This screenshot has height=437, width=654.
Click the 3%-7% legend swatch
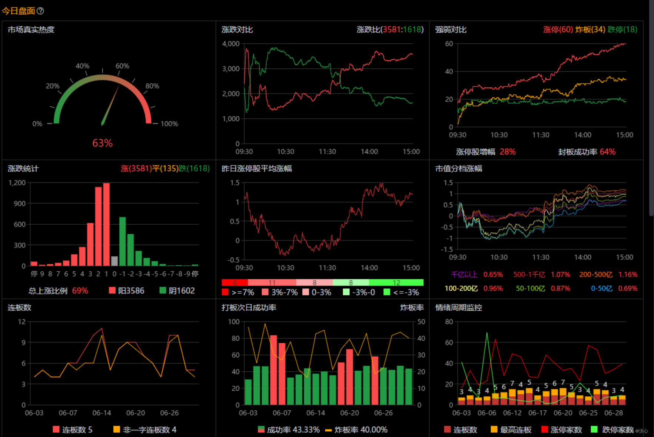265,292
